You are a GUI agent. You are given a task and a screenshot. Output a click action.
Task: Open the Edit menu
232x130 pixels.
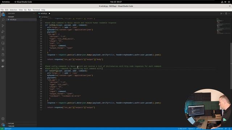(7, 10)
